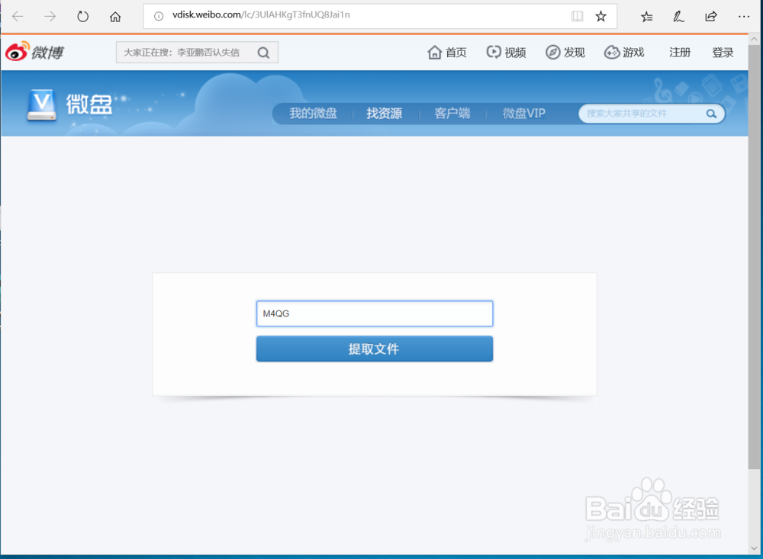Toggle reading view in the address bar

click(577, 15)
